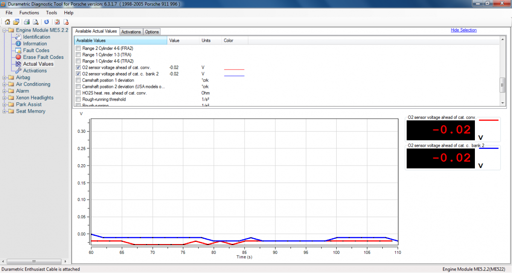Click the red legend line above first readout

click(x=489, y=120)
